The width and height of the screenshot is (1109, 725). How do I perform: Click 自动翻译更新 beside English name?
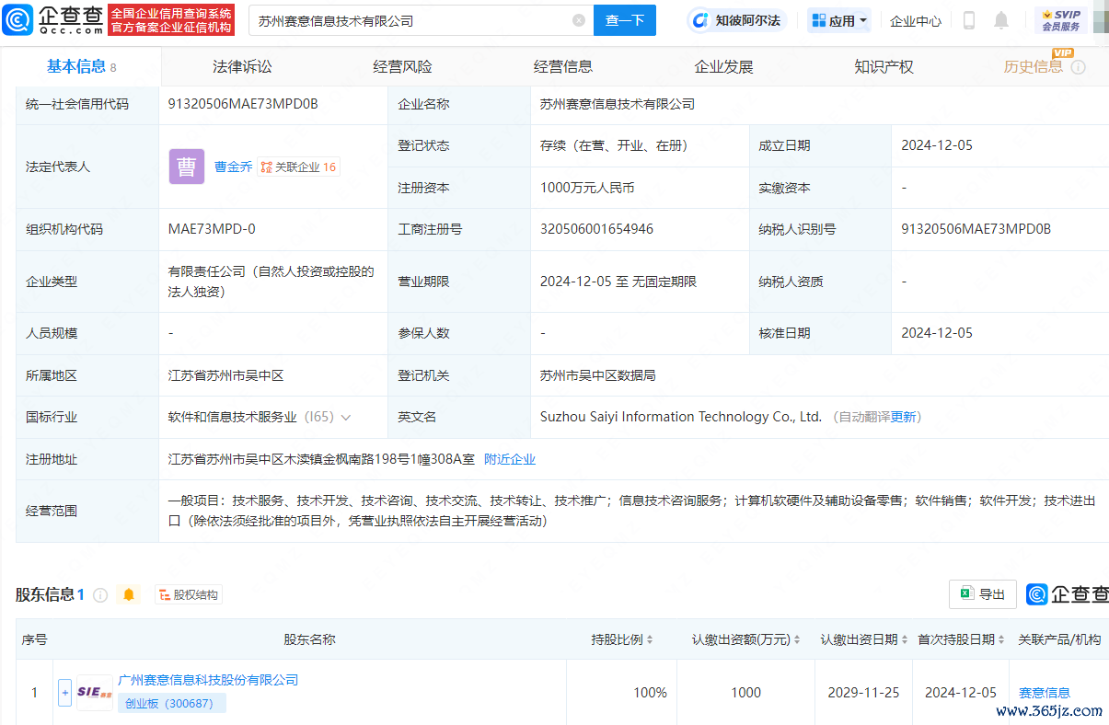click(876, 418)
